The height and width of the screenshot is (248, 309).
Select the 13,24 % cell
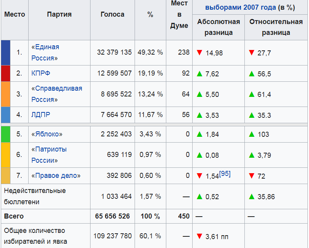tap(150, 94)
